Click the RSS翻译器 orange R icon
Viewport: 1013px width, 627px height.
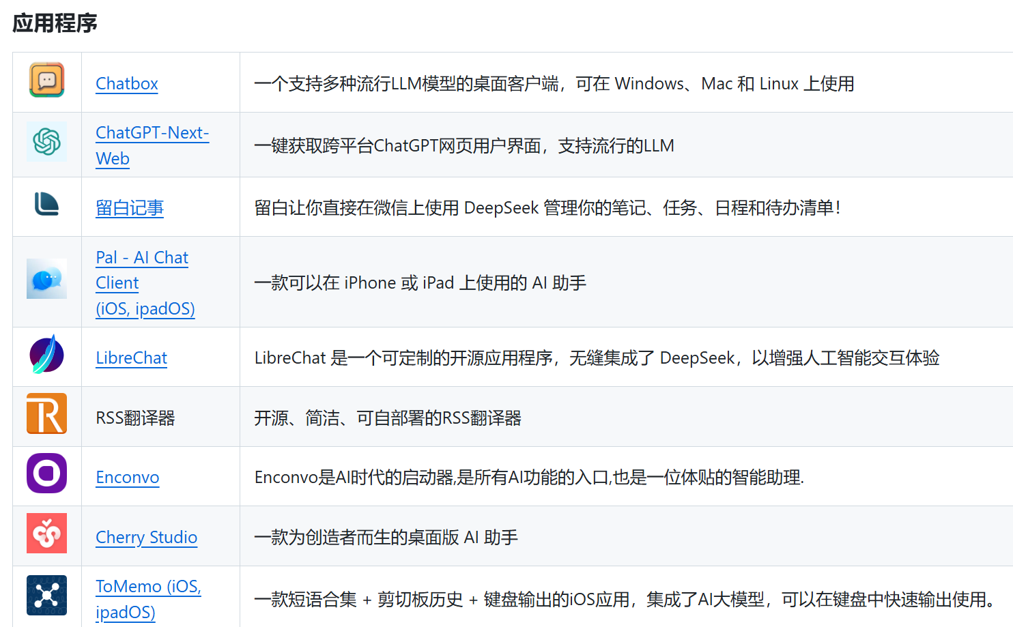[46, 413]
